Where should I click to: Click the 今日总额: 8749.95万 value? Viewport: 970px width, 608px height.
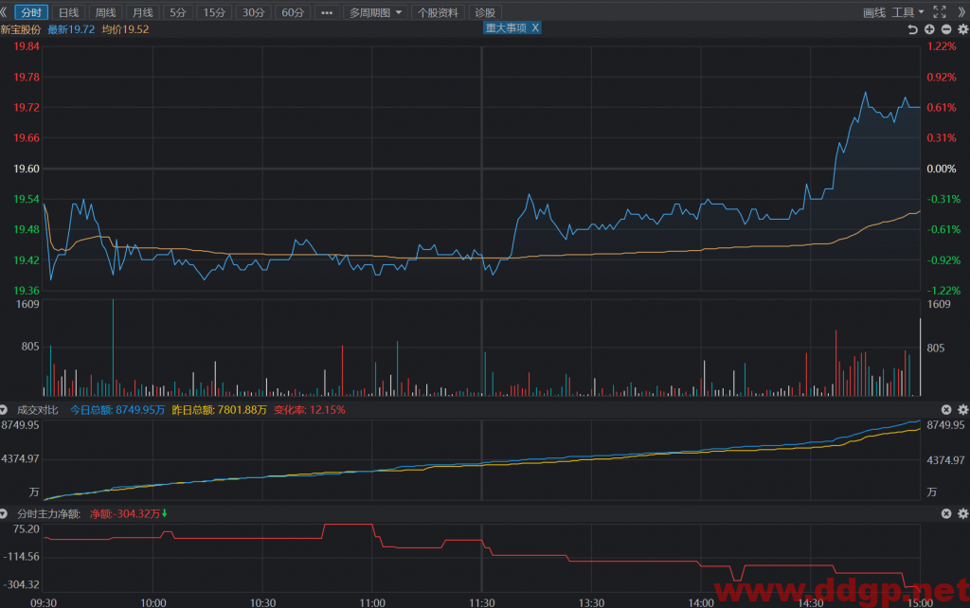tap(117, 409)
